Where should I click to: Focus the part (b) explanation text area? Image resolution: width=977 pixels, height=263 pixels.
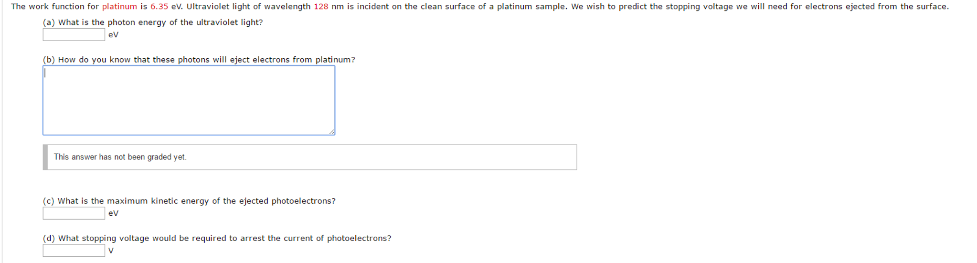[189, 100]
